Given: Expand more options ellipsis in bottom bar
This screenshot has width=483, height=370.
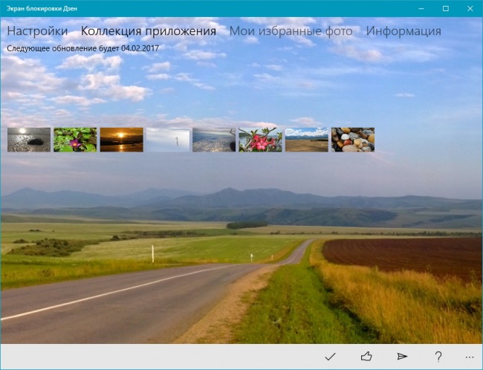Looking at the screenshot, I should coord(470,357).
